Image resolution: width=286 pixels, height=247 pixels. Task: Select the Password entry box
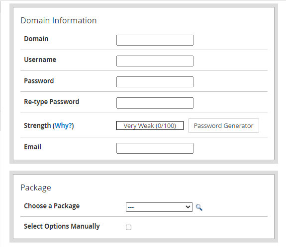point(155,82)
